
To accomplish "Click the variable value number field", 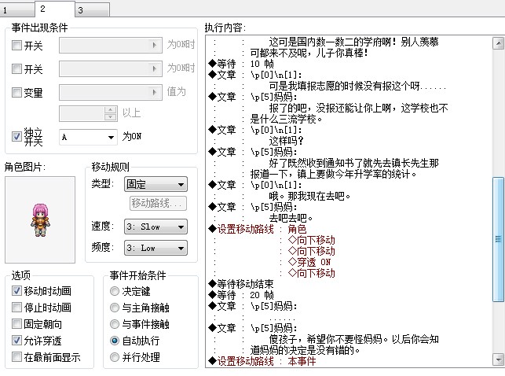I will point(82,113).
